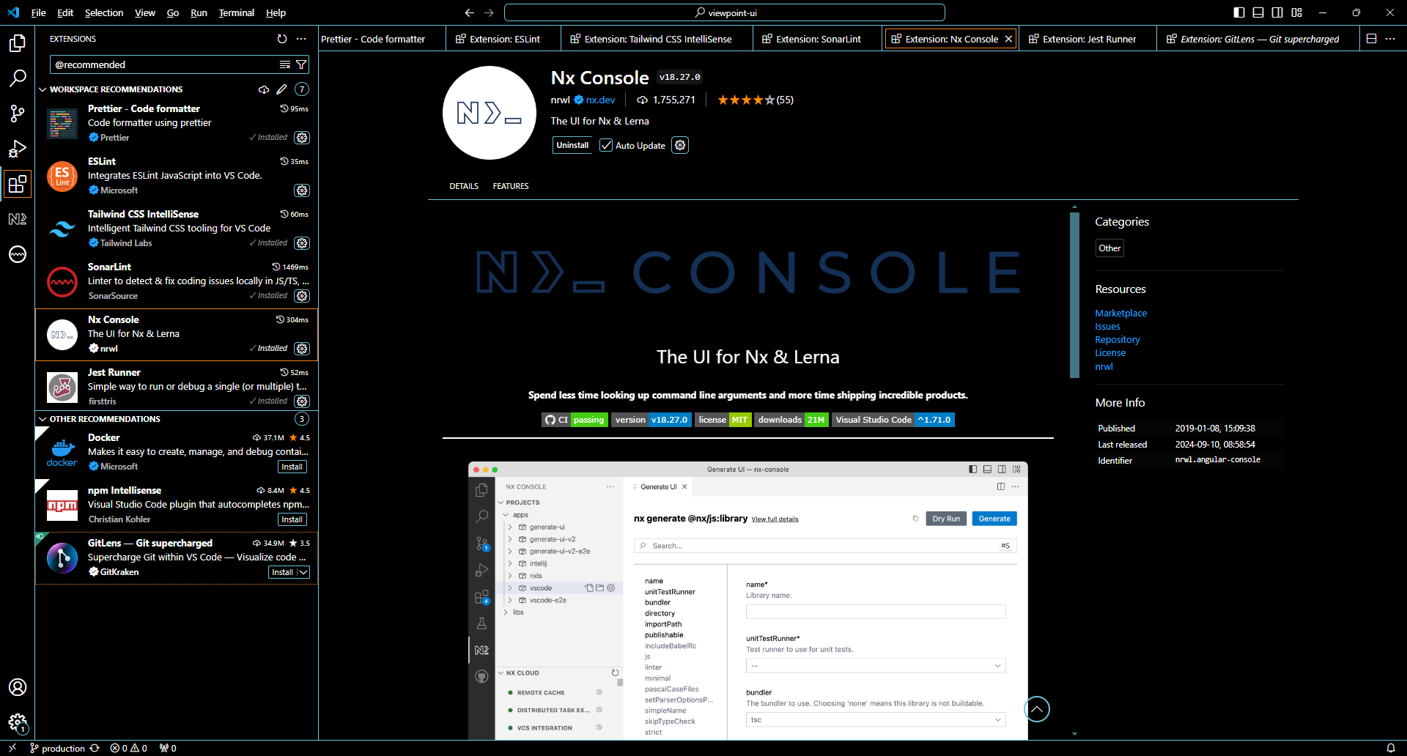Click the viewpoint-ui command center search
The width and height of the screenshot is (1407, 756).
coord(725,12)
